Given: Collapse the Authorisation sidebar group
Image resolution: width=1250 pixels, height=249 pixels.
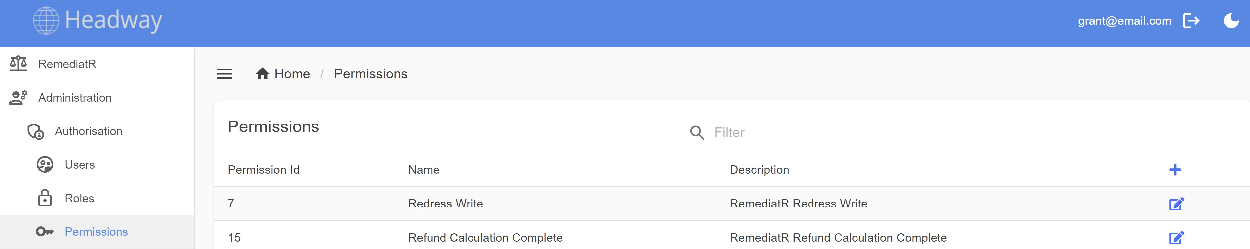Looking at the screenshot, I should click(x=88, y=131).
